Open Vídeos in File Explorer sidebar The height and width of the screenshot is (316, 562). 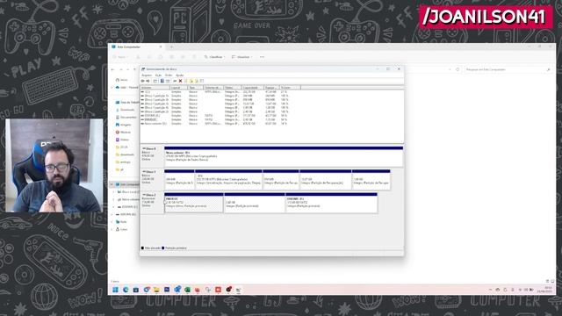pos(123,140)
